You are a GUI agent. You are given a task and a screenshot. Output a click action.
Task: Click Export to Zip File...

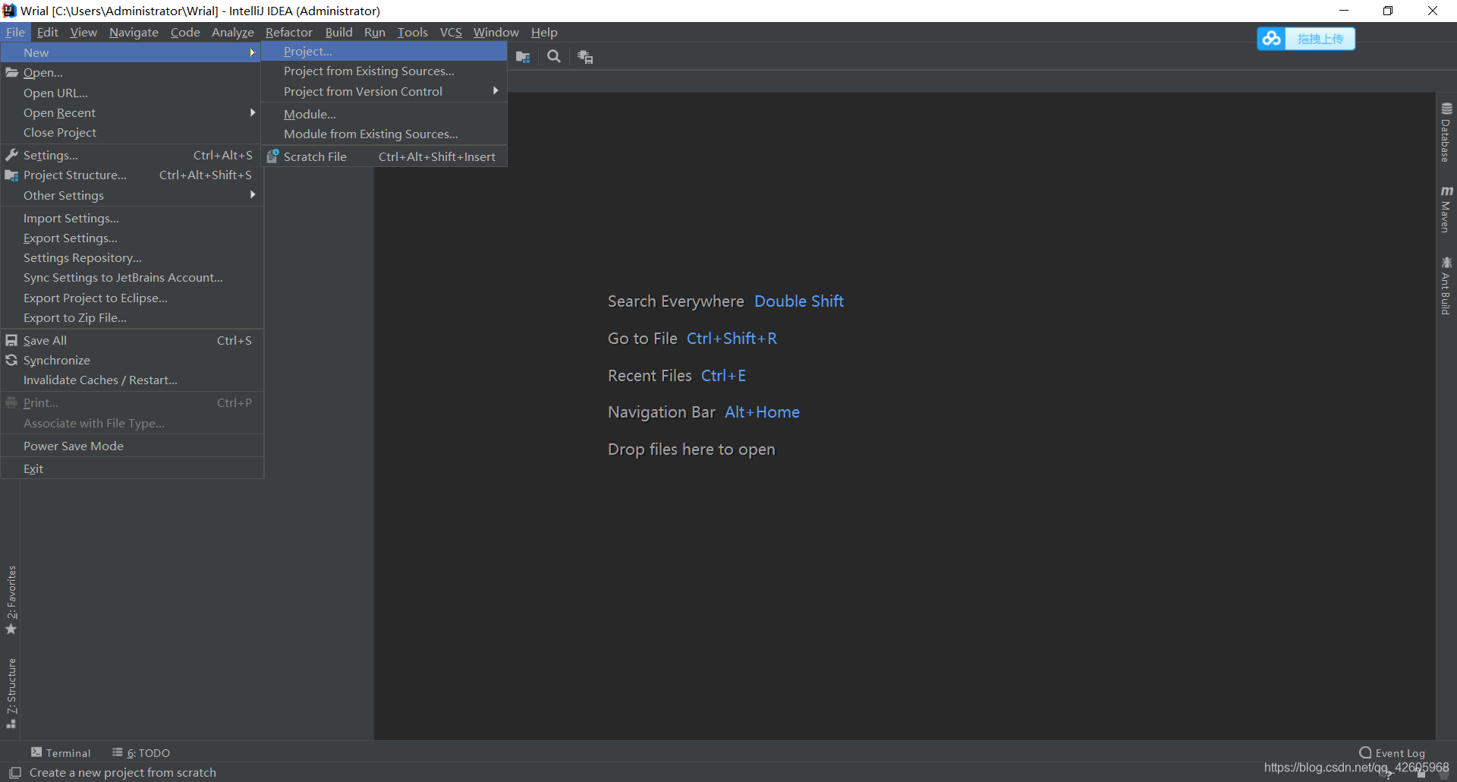132,317
